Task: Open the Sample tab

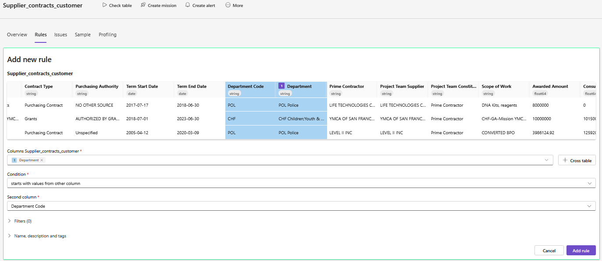Action: pos(82,35)
